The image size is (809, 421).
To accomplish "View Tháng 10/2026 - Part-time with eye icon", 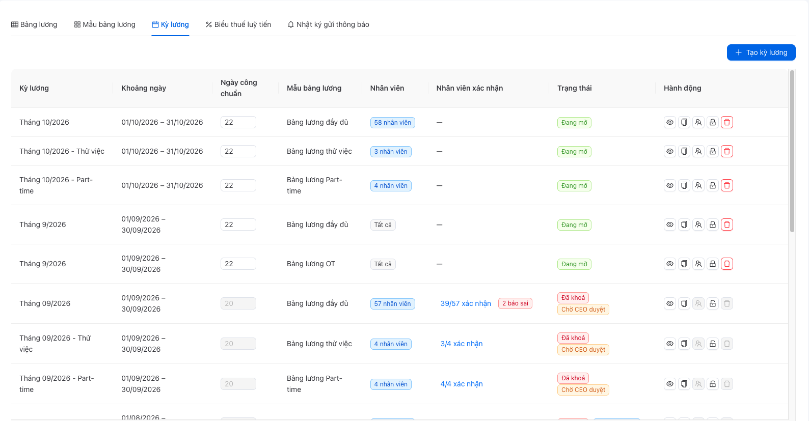I will click(670, 185).
